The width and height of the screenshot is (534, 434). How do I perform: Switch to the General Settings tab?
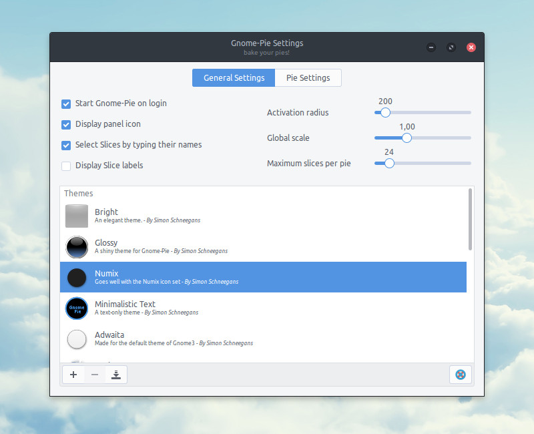234,77
